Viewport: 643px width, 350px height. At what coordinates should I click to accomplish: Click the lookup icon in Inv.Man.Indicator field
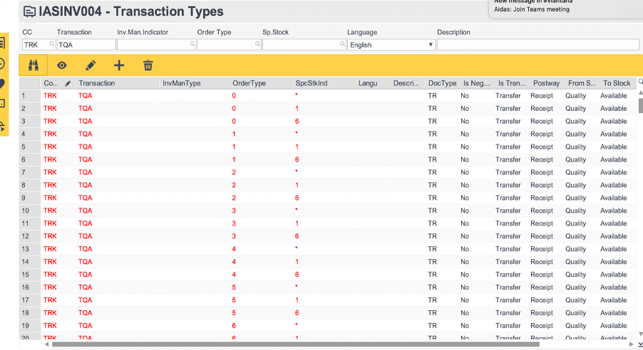(x=192, y=45)
